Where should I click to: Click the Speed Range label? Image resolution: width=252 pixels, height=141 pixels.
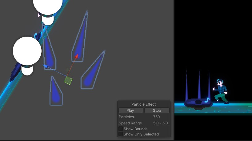click(130, 123)
